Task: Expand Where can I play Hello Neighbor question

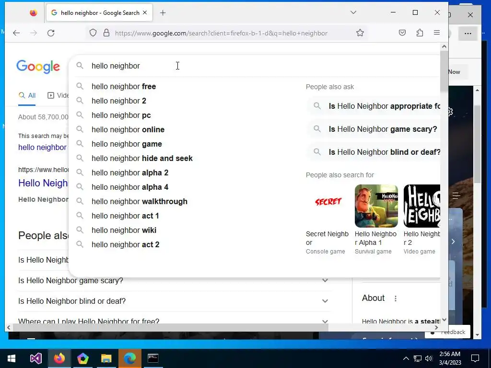Action: pos(174,321)
